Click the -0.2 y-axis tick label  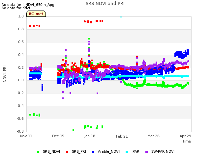20,93
